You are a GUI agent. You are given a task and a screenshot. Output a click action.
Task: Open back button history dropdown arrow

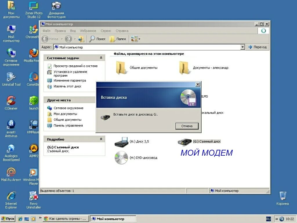62,39
